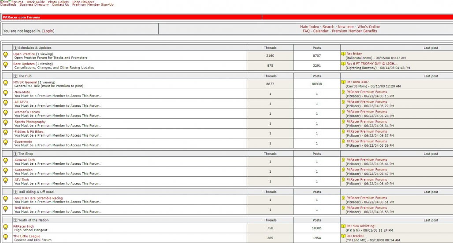Click post count 88938 for MX/SX General
Screen dimensions: 453x243
317,84
